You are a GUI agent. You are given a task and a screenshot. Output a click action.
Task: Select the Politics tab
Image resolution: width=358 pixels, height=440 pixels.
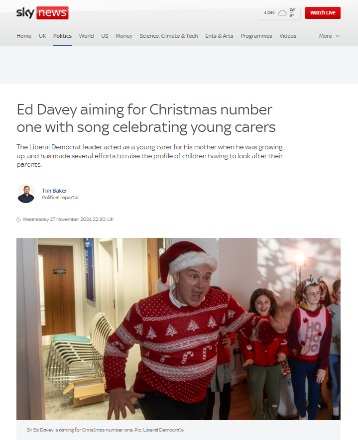pos(62,36)
